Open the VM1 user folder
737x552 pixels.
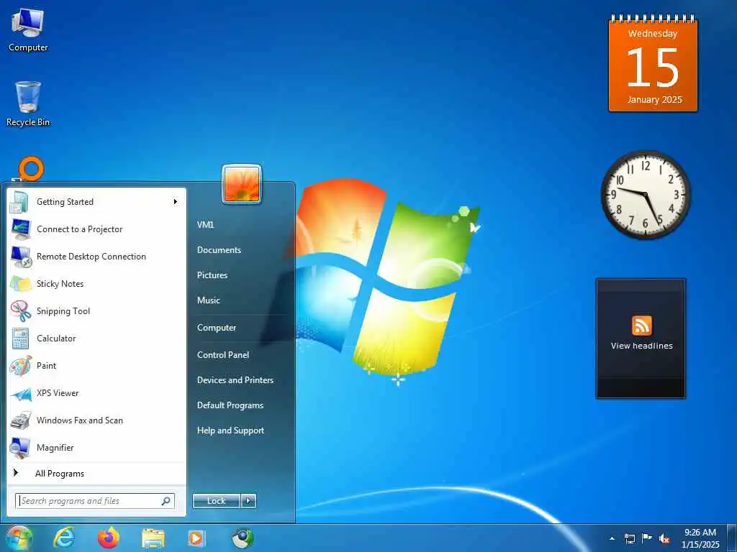click(x=206, y=225)
